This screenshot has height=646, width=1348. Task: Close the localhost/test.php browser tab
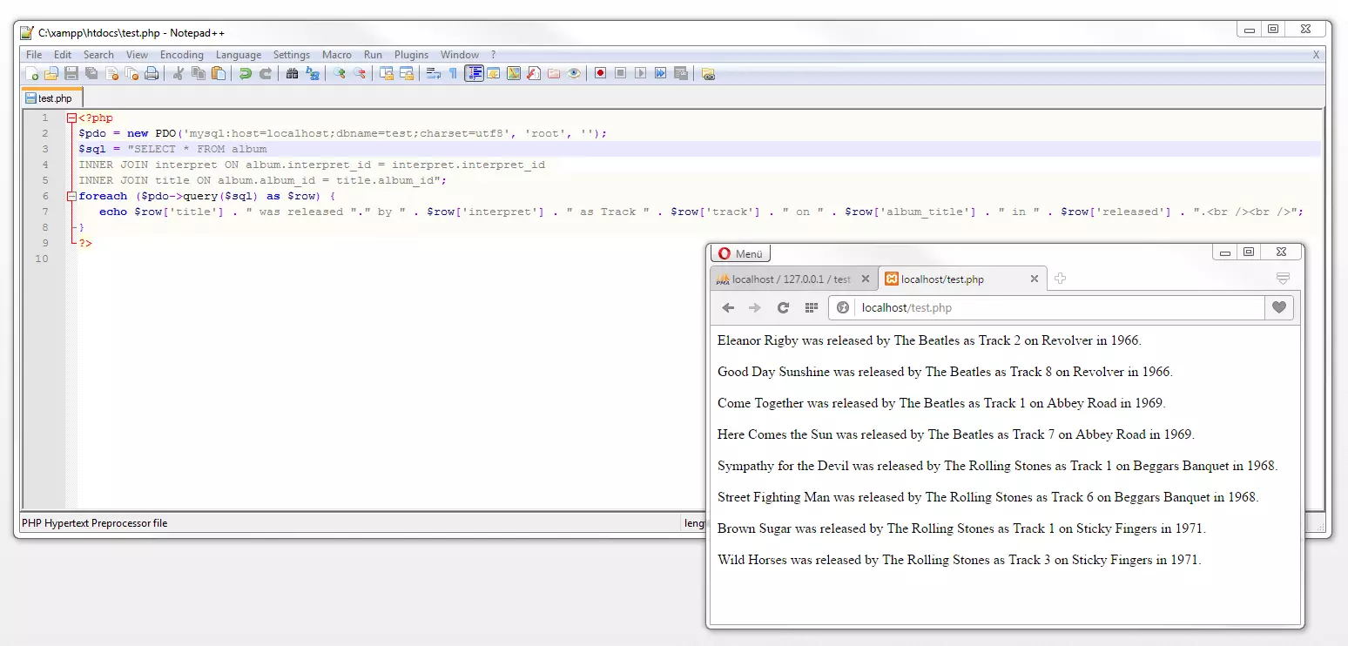(1034, 279)
